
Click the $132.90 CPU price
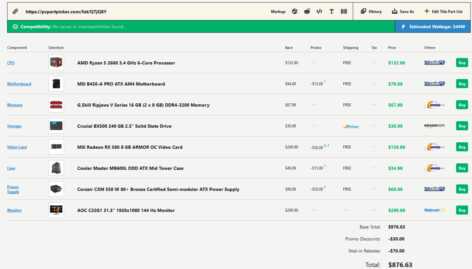pos(396,63)
